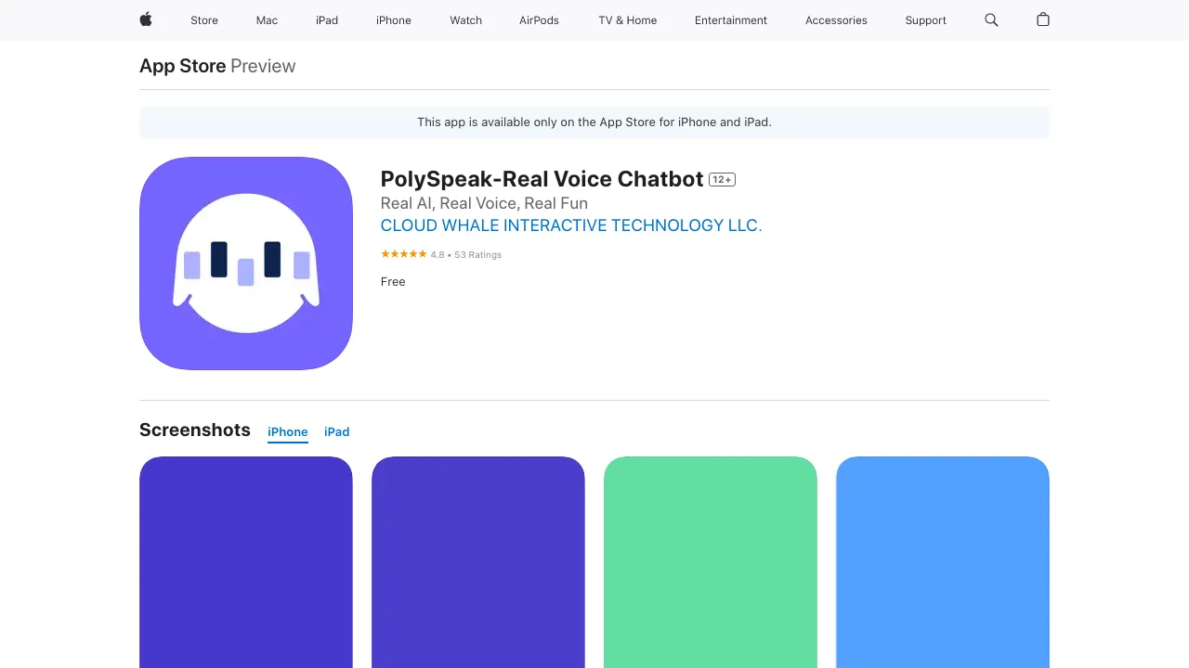The height and width of the screenshot is (668, 1189).
Task: Click the PolySpeak app icon artwork
Action: 245,263
